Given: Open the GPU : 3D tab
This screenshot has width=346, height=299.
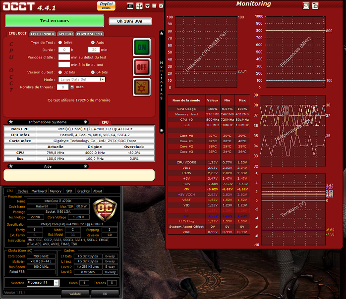Looking at the screenshot, I should click(66, 34).
